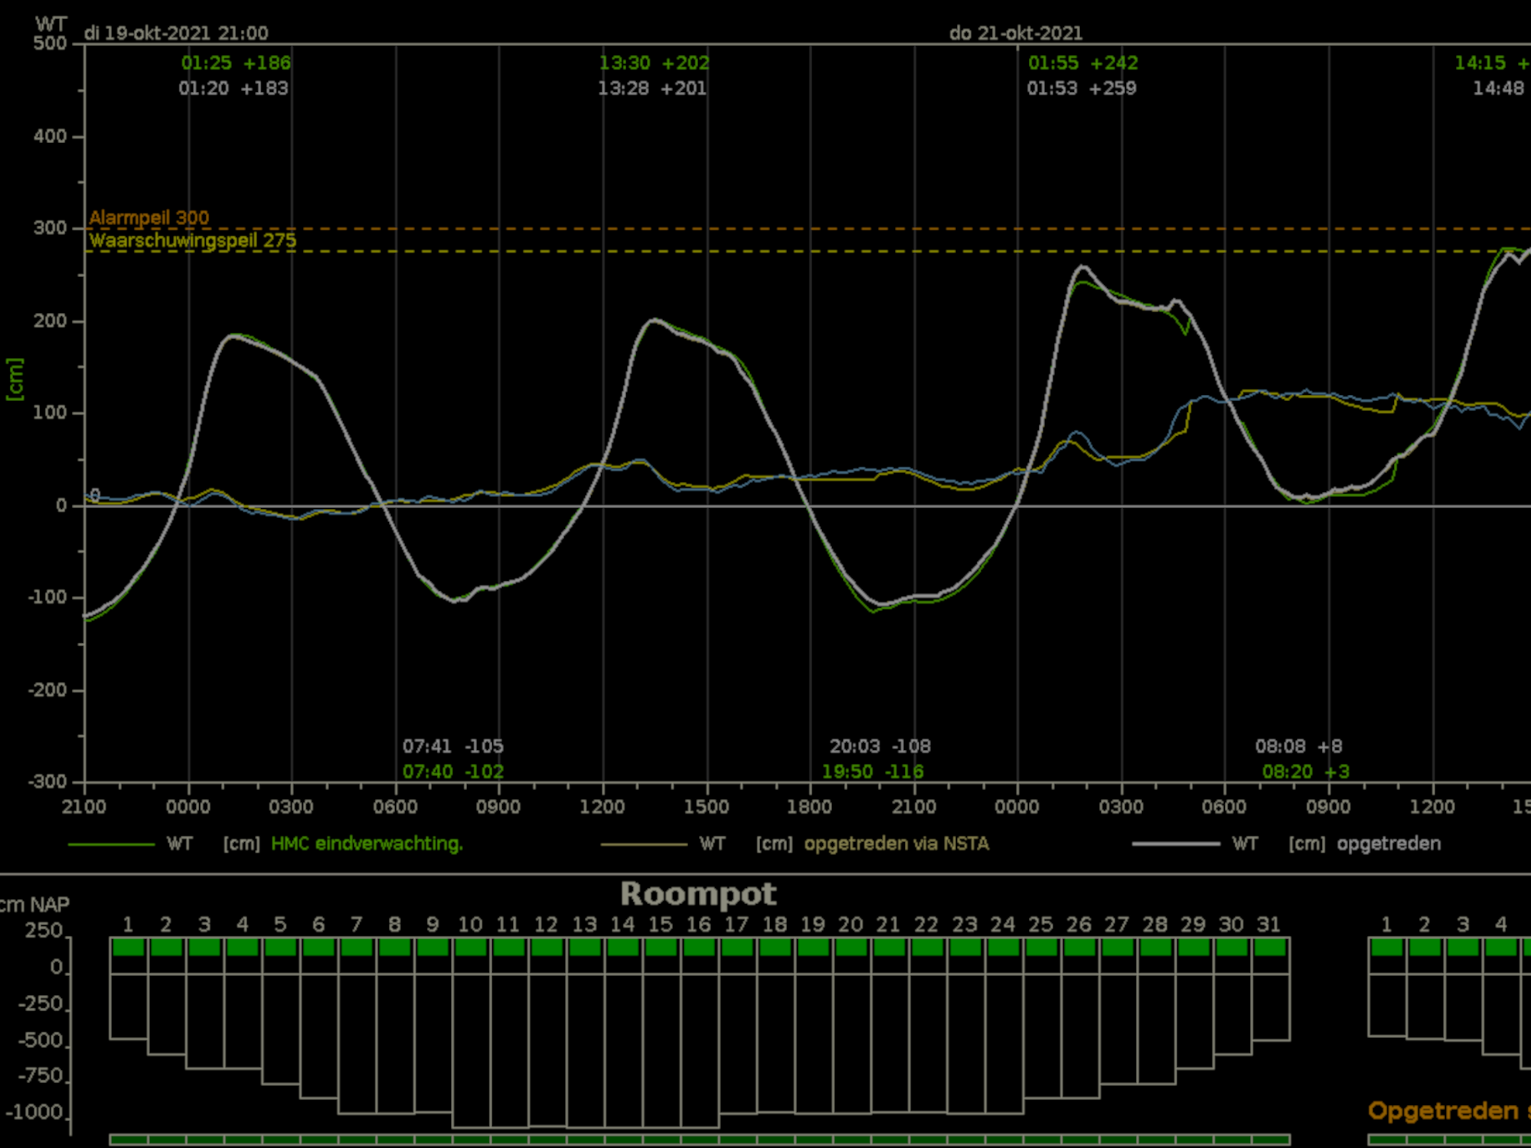Viewport: 1531px width, 1148px height.
Task: Click Roompot gate 16 green status indicator
Action: [x=699, y=947]
